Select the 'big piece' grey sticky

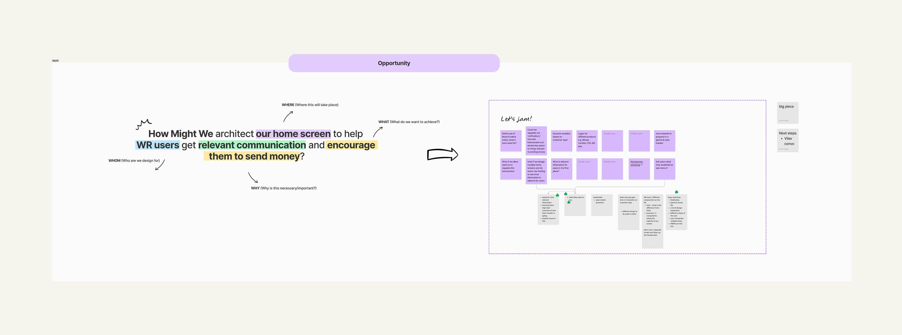point(788,113)
